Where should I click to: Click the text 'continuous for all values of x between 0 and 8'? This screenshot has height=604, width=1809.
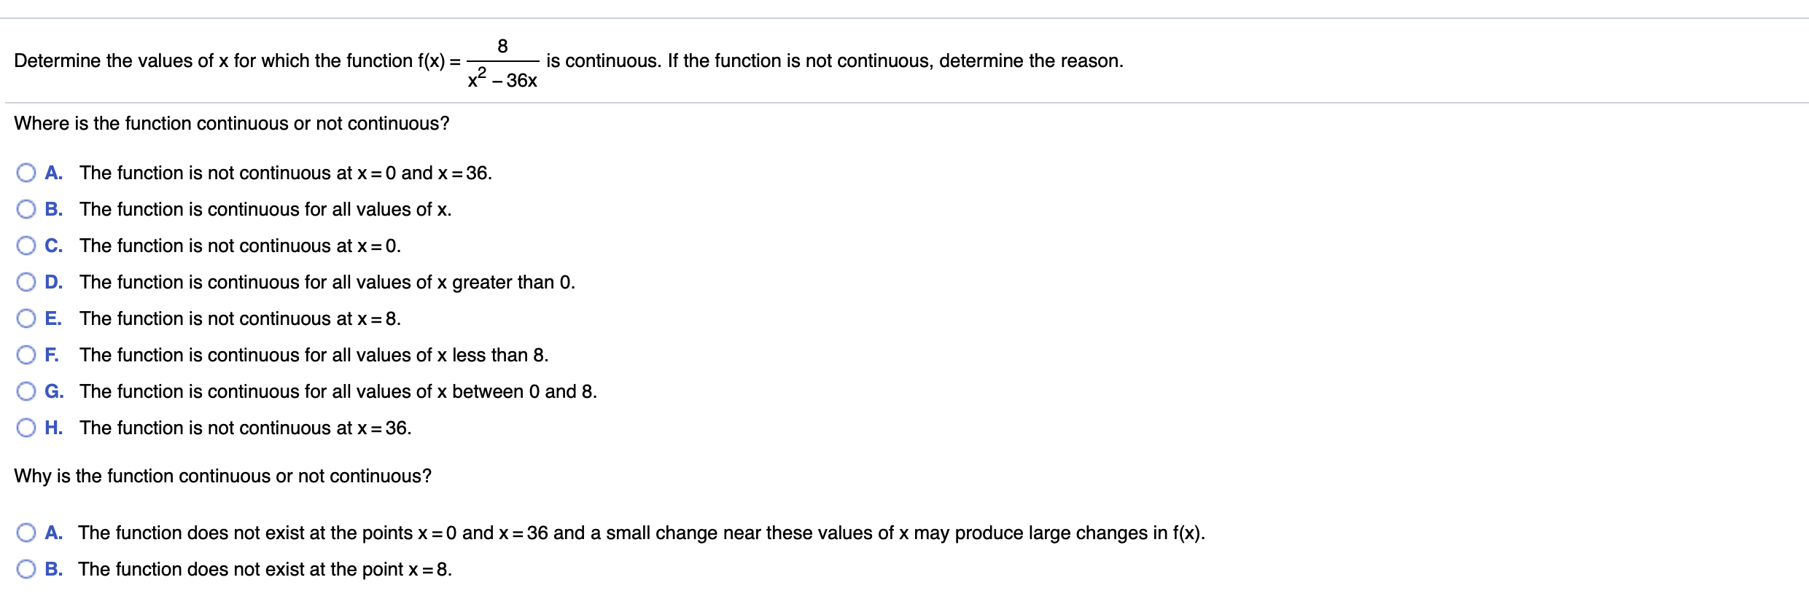pyautogui.click(x=338, y=392)
